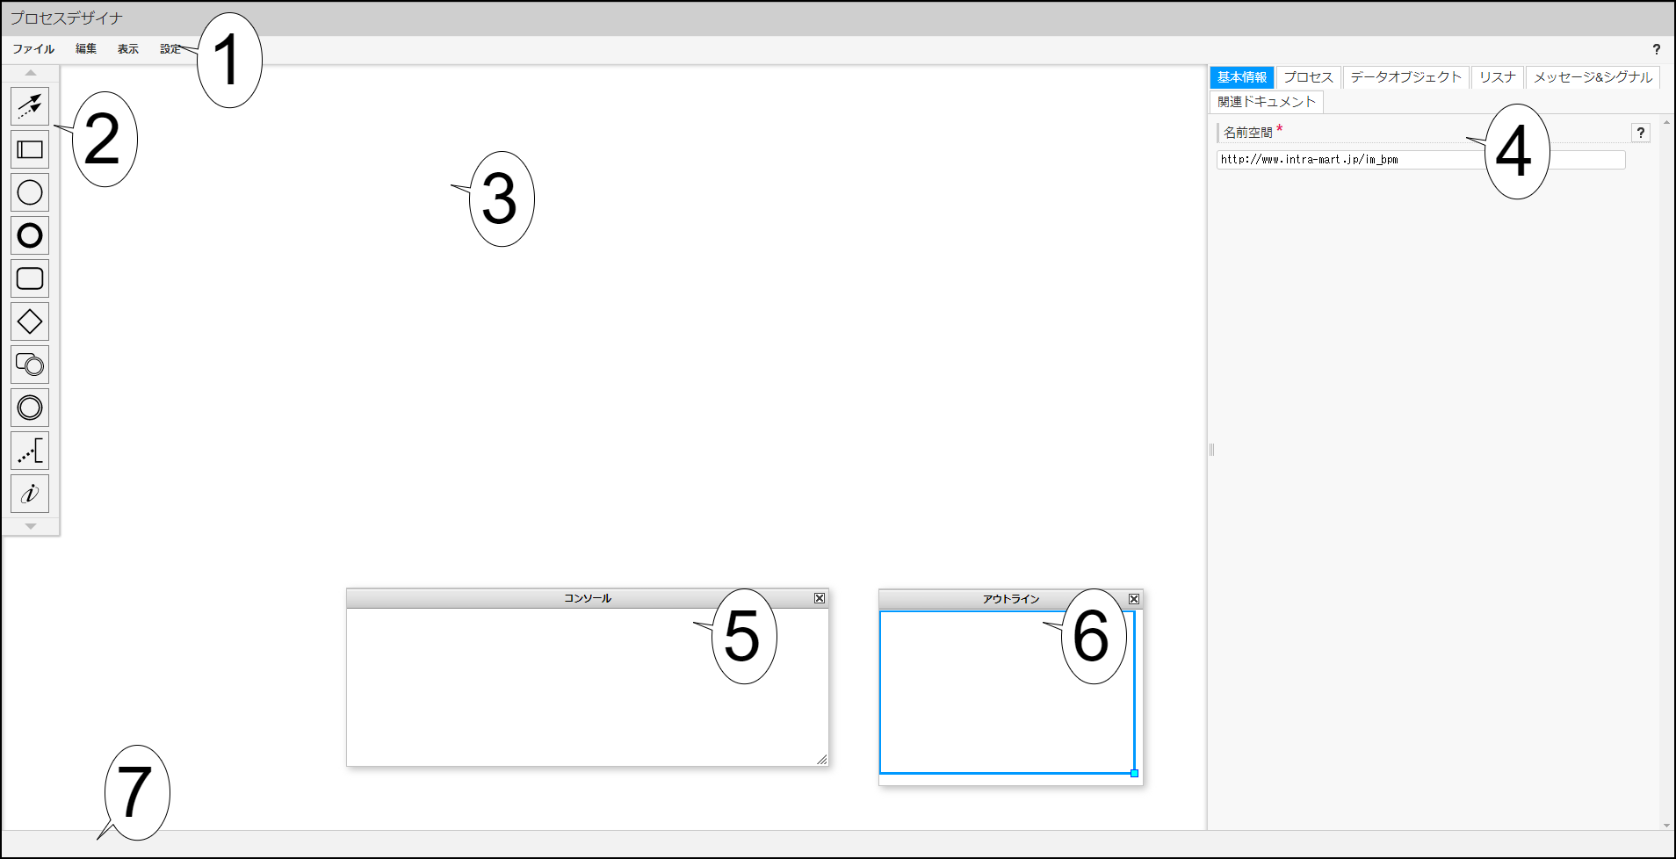This screenshot has height=859, width=1676.
Task: Select the gateway diamond tool
Action: (x=30, y=321)
